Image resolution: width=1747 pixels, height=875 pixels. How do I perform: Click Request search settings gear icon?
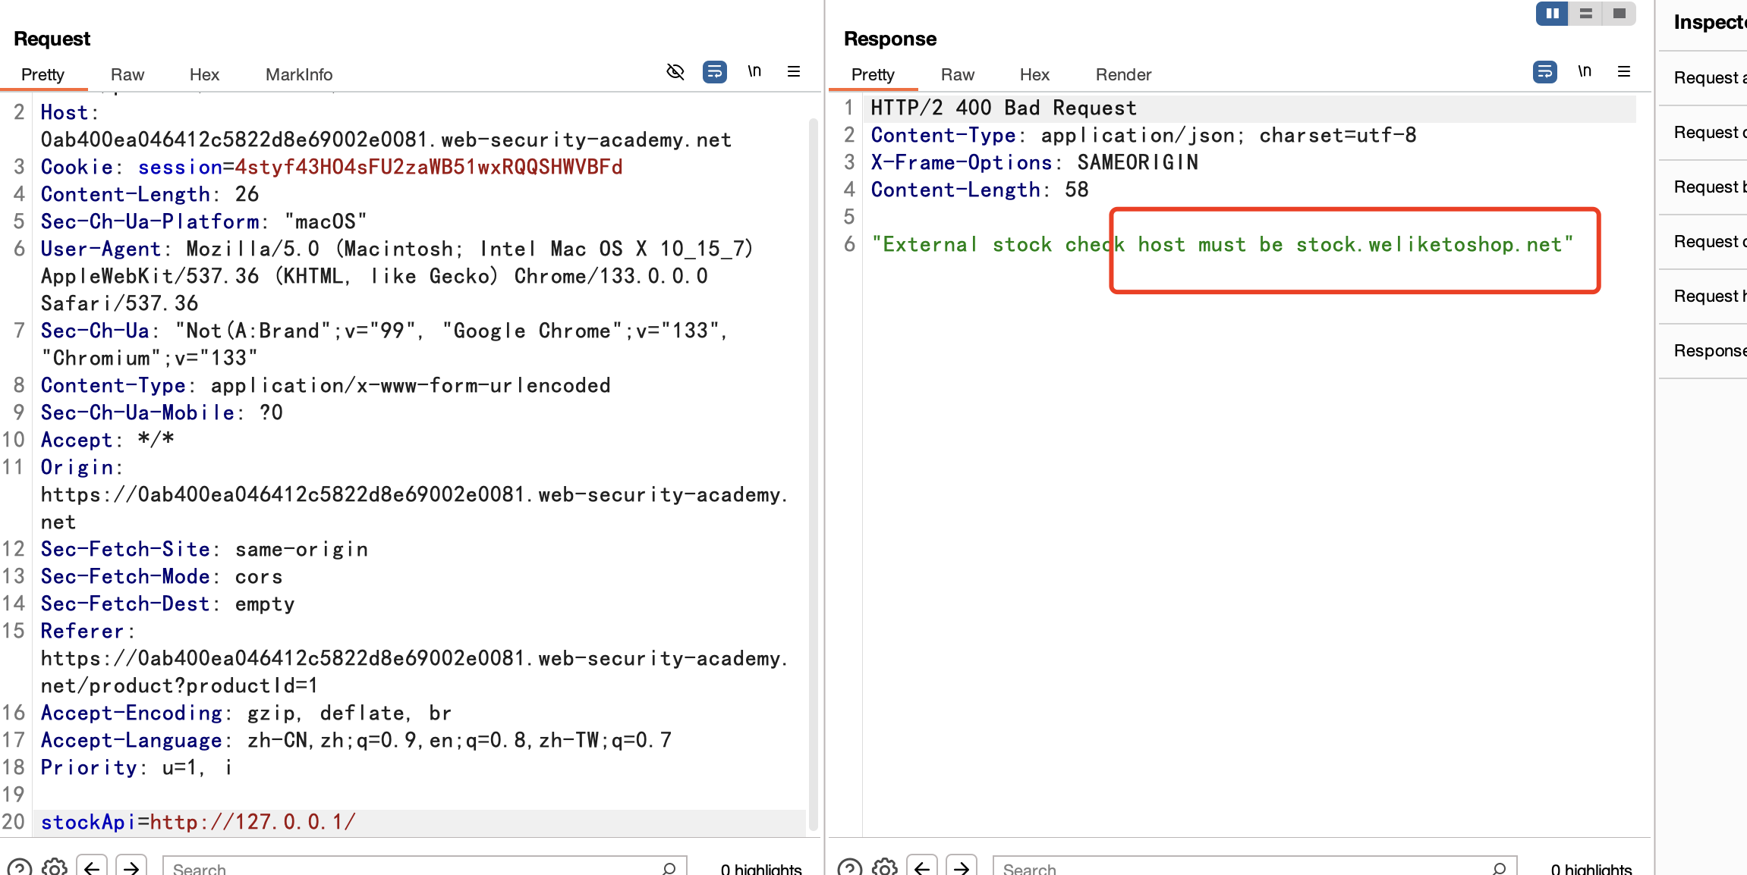tap(54, 867)
